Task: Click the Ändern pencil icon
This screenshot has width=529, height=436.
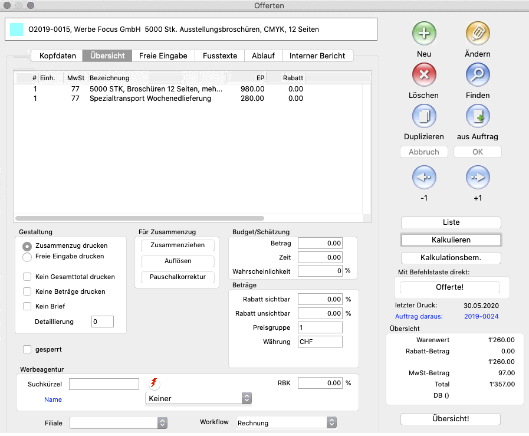Action: pos(477,34)
